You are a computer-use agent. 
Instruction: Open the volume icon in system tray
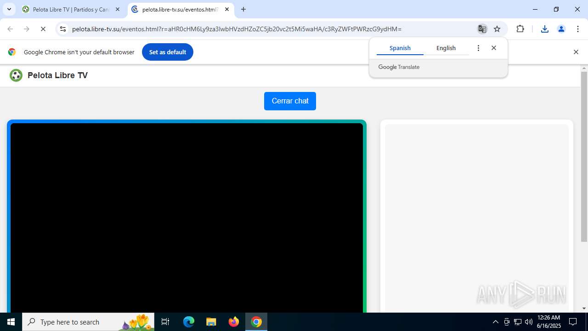[529, 322]
